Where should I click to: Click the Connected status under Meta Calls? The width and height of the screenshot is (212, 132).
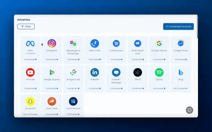click(x=95, y=59)
